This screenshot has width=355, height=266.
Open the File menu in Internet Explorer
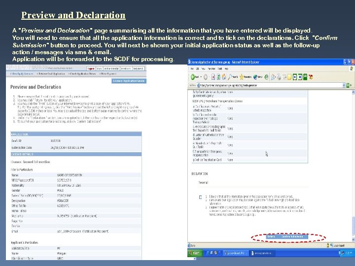pos(192,68)
